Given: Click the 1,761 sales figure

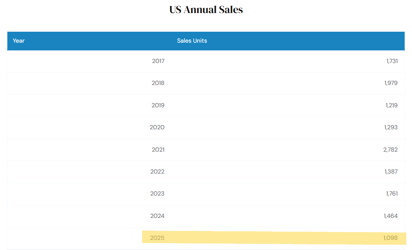Looking at the screenshot, I should 392,193.
